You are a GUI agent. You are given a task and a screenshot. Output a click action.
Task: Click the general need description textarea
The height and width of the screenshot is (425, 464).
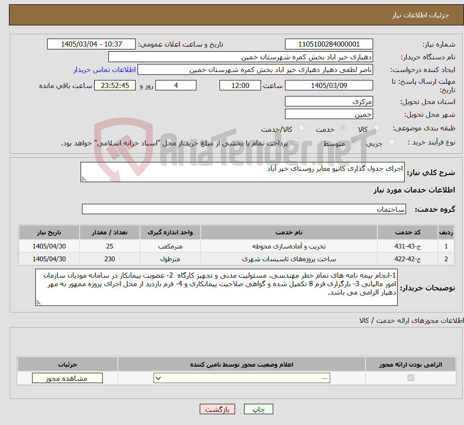pos(242,172)
